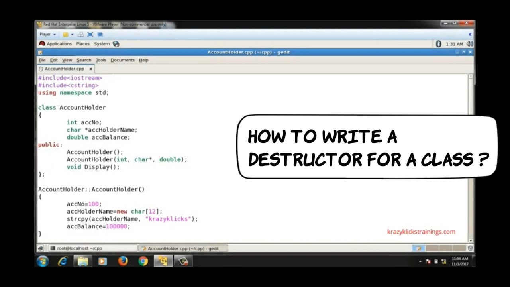The width and height of the screenshot is (510, 287).
Task: Enter VMware full screen mode icon
Action: (90, 35)
